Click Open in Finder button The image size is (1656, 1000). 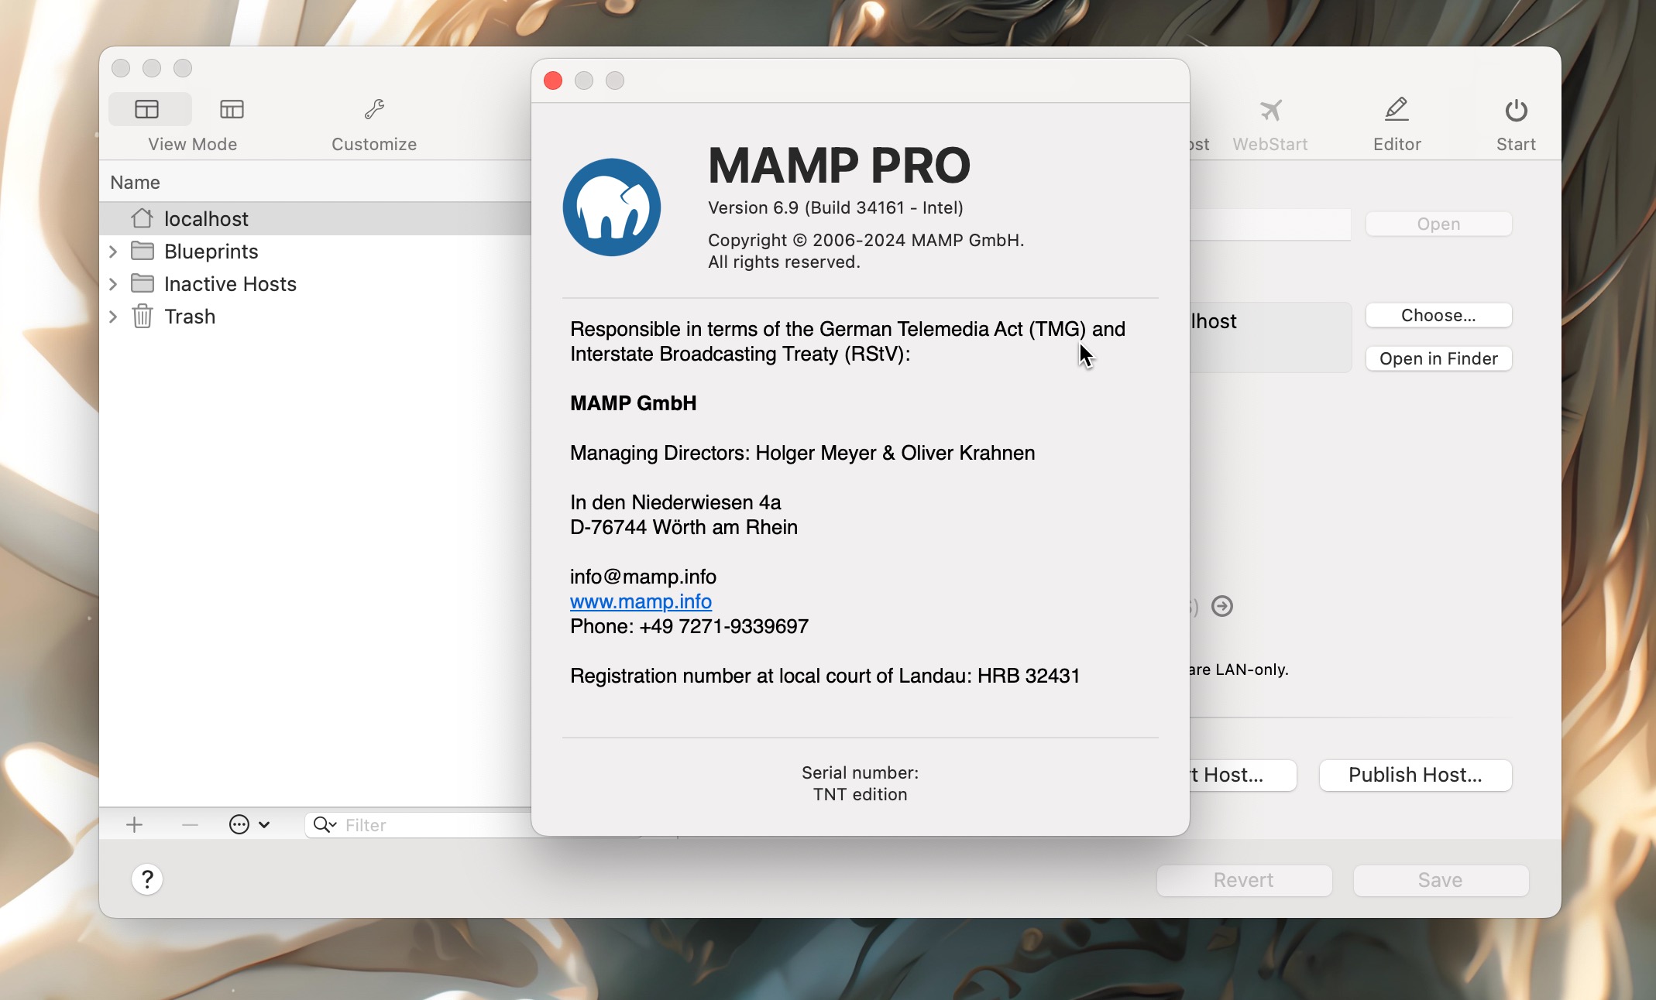click(x=1438, y=359)
